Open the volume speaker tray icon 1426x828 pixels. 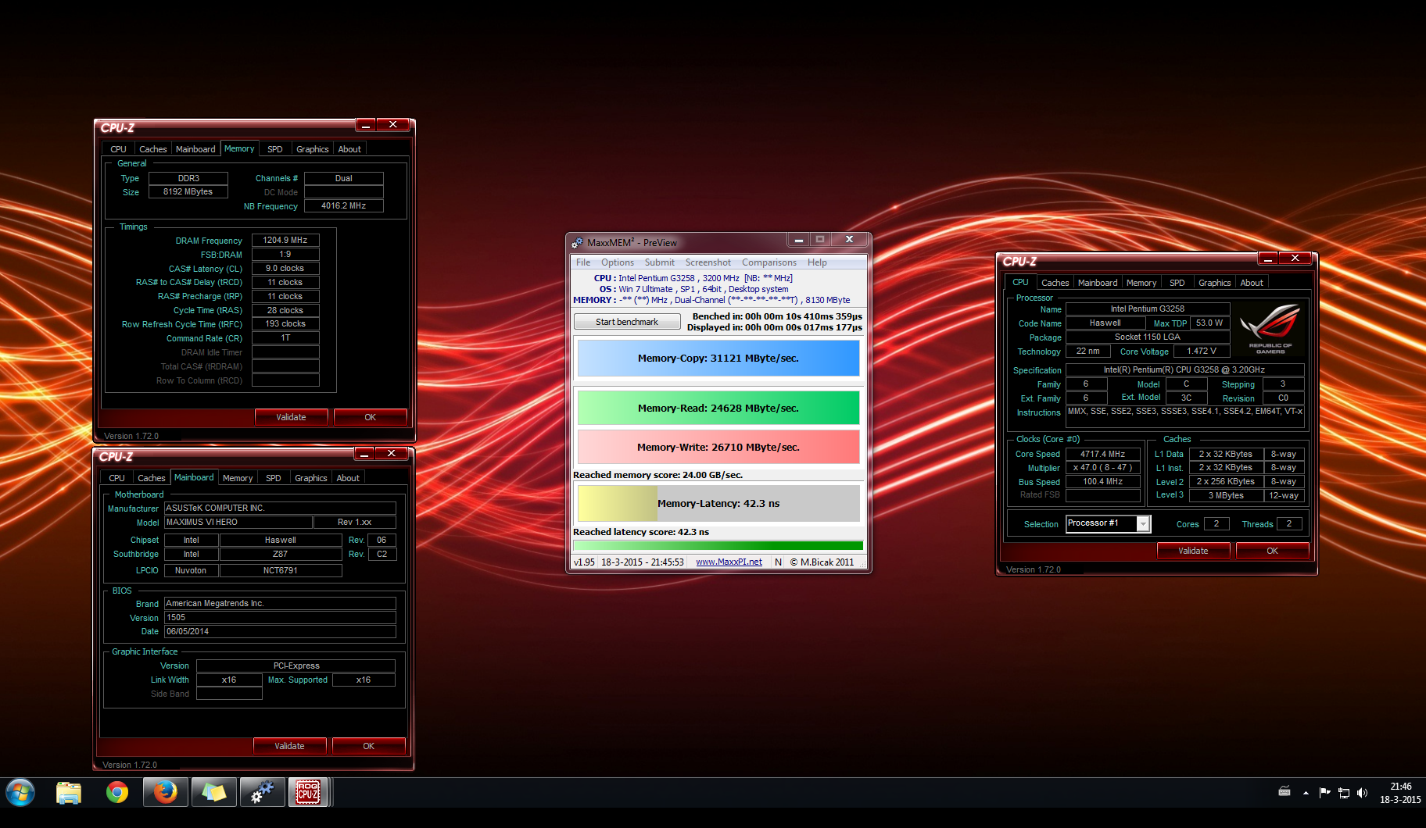[x=1362, y=793]
